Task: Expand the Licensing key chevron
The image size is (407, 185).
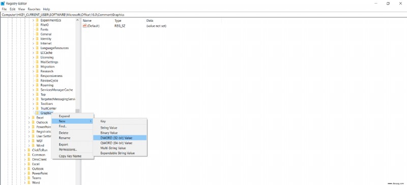Action: coord(33,57)
